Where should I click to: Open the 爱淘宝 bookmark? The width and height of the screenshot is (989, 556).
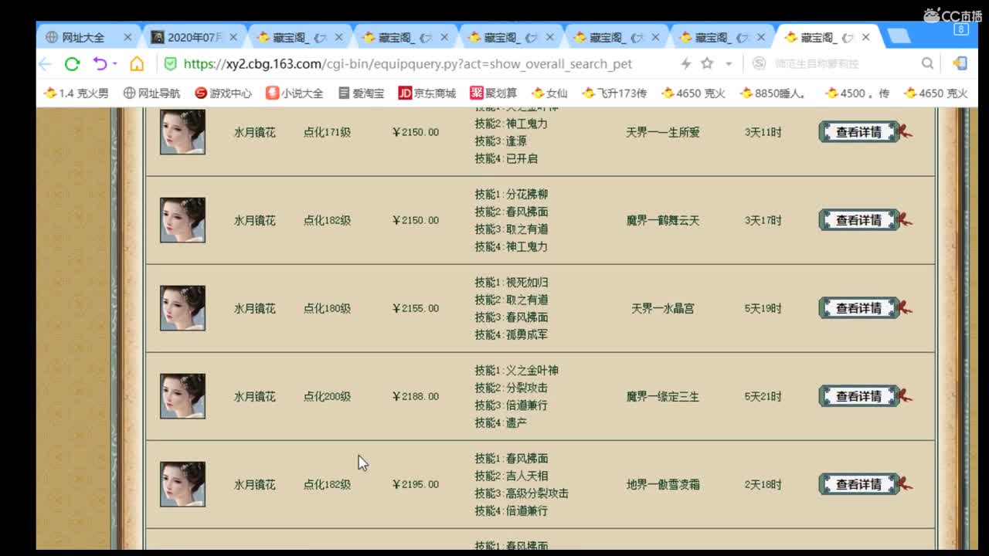tap(361, 93)
